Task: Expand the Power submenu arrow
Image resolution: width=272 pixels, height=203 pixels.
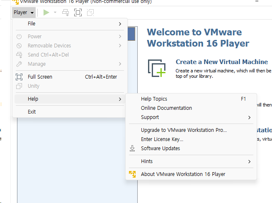Action: coord(120,36)
